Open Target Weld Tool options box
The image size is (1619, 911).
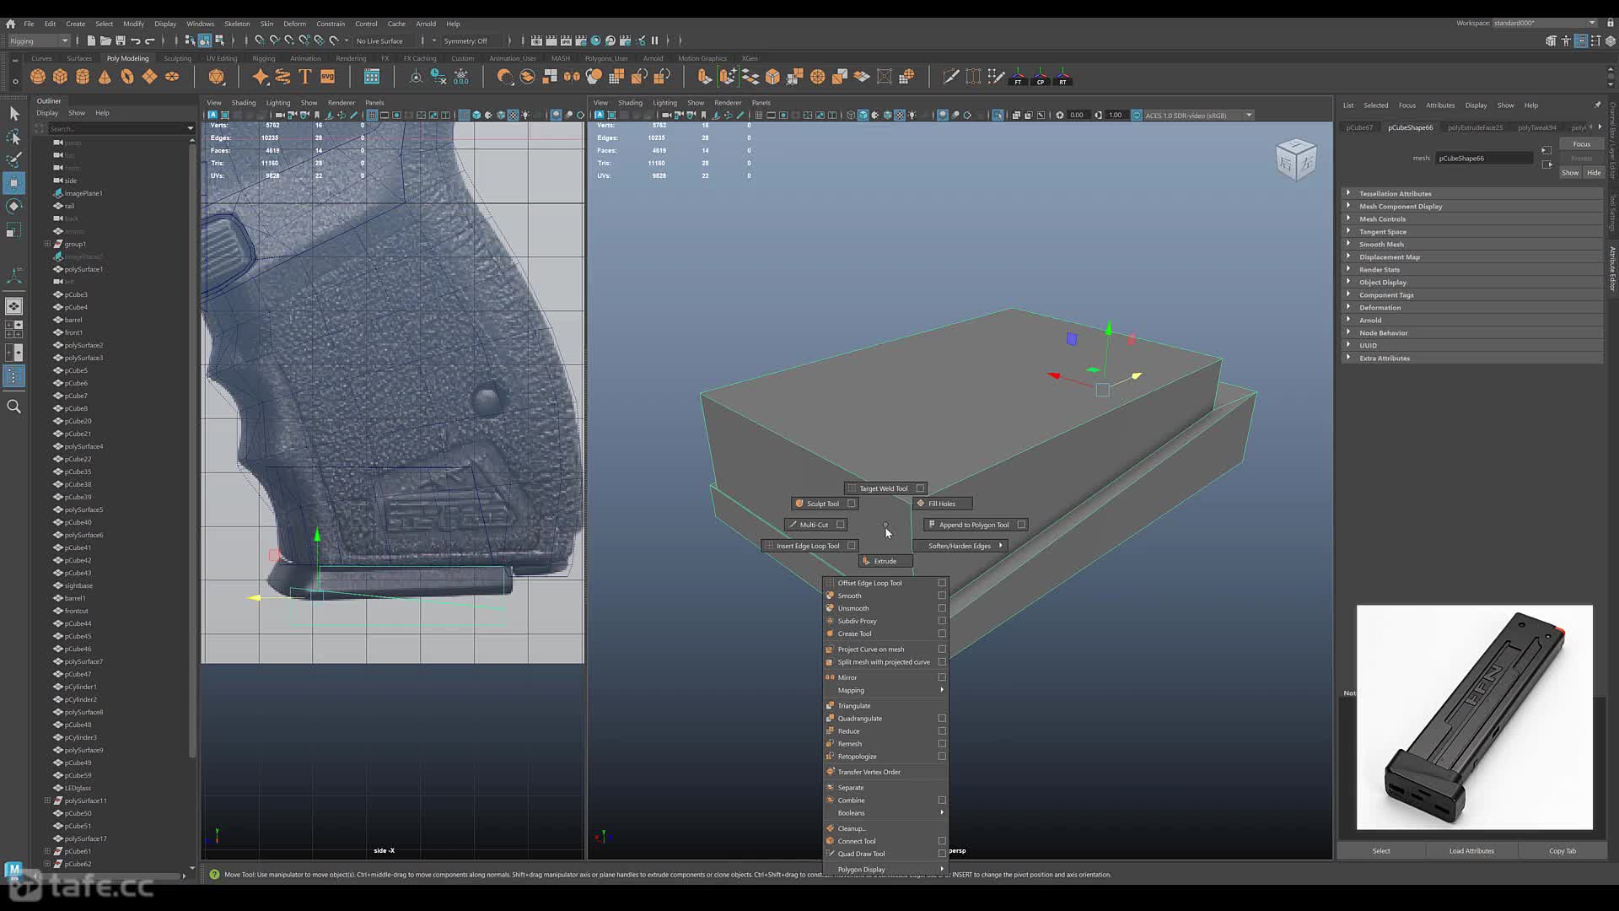(x=920, y=488)
